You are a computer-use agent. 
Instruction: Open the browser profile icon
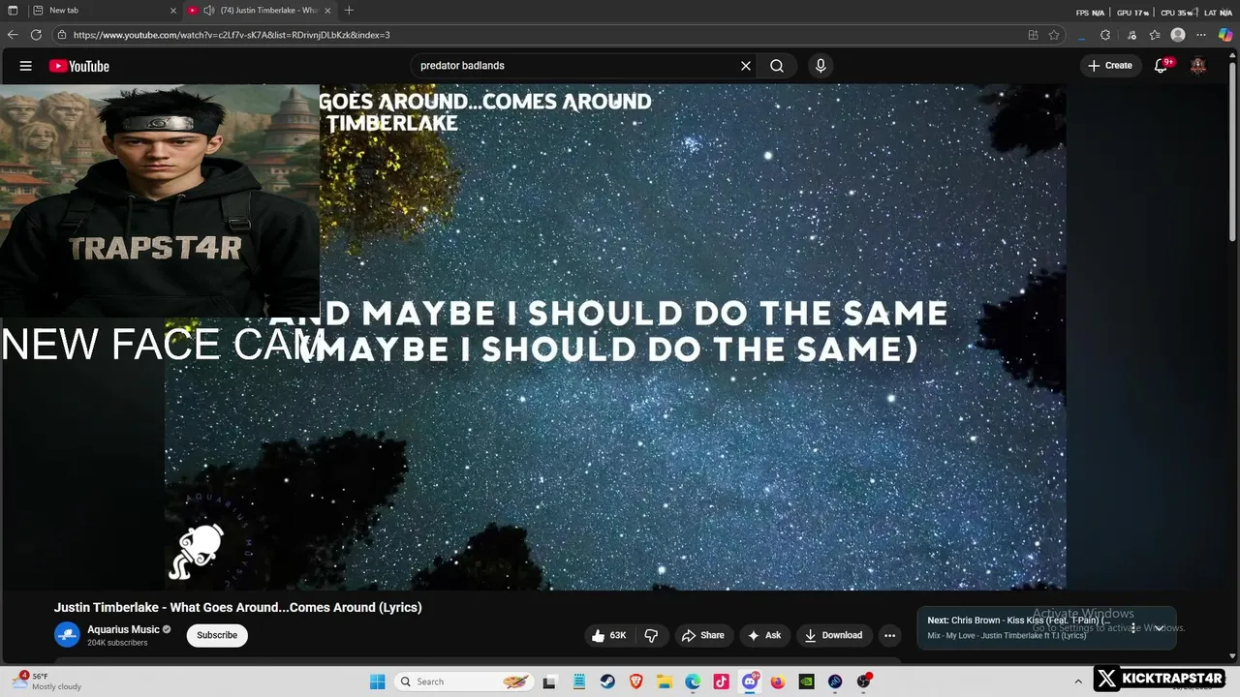click(1178, 35)
